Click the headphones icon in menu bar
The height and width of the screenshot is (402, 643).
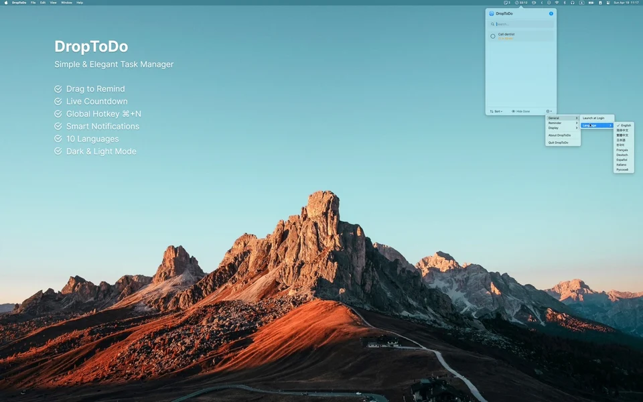coord(573,3)
